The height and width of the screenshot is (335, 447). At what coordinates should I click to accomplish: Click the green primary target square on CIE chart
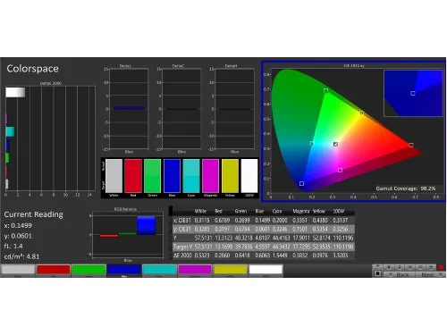tap(325, 90)
